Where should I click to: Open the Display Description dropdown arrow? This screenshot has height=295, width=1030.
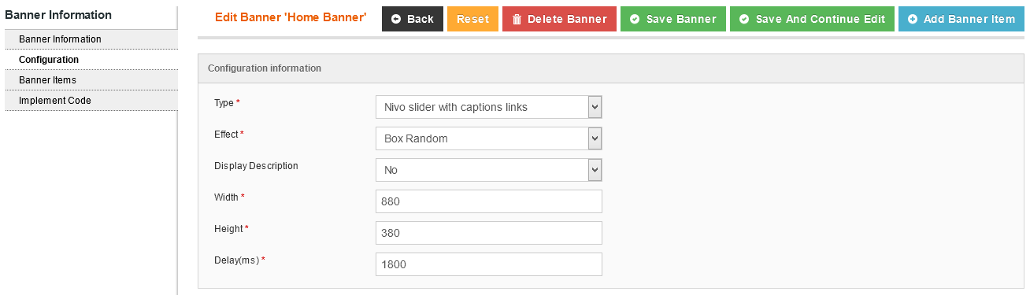595,170
